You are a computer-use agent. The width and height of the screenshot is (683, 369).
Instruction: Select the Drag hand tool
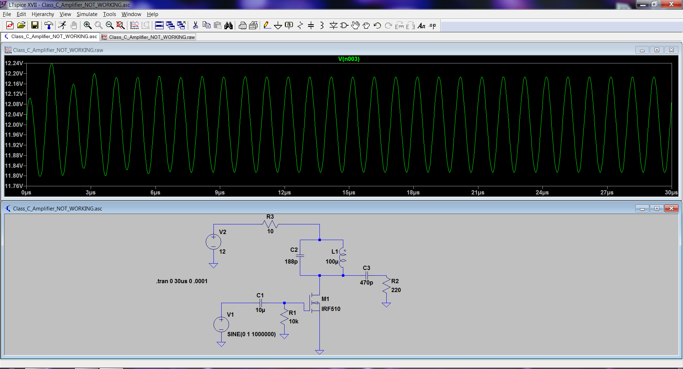pos(366,25)
